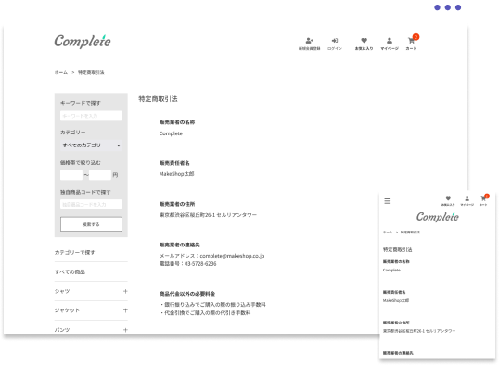Viewport: 499px width, 366px height.
Task: Click the product code input field
Action: [x=91, y=204]
